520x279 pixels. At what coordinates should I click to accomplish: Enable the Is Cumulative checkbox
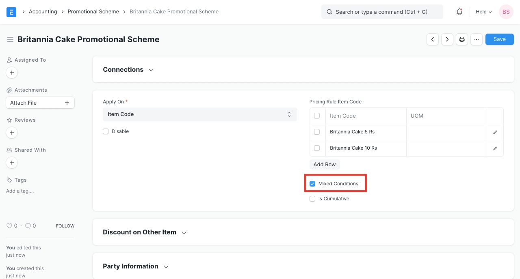[x=312, y=199]
